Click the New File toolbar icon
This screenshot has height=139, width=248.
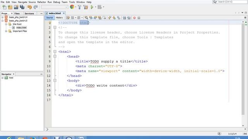pyautogui.click(x=4, y=7)
